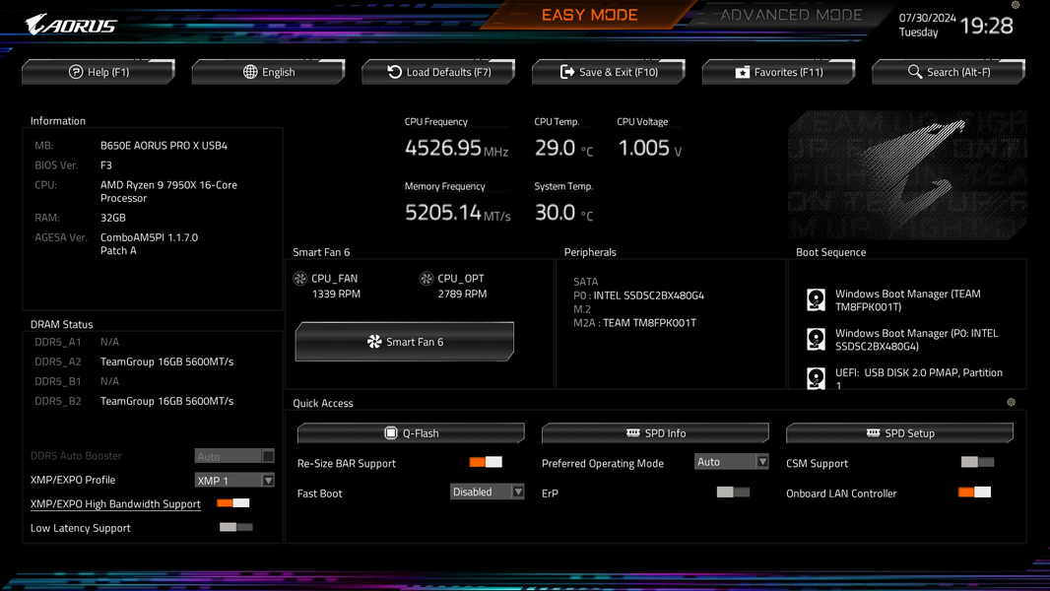Click DDR5_B2 TeamGroup 16GB 5600MT/s row

coord(134,401)
